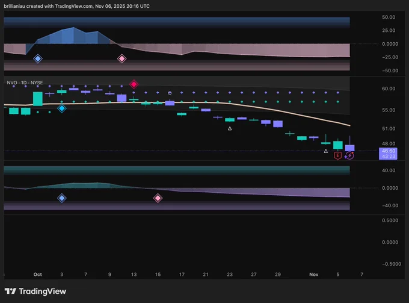Click the blue diamond signal on the price chart
The height and width of the screenshot is (303, 409).
point(62,108)
